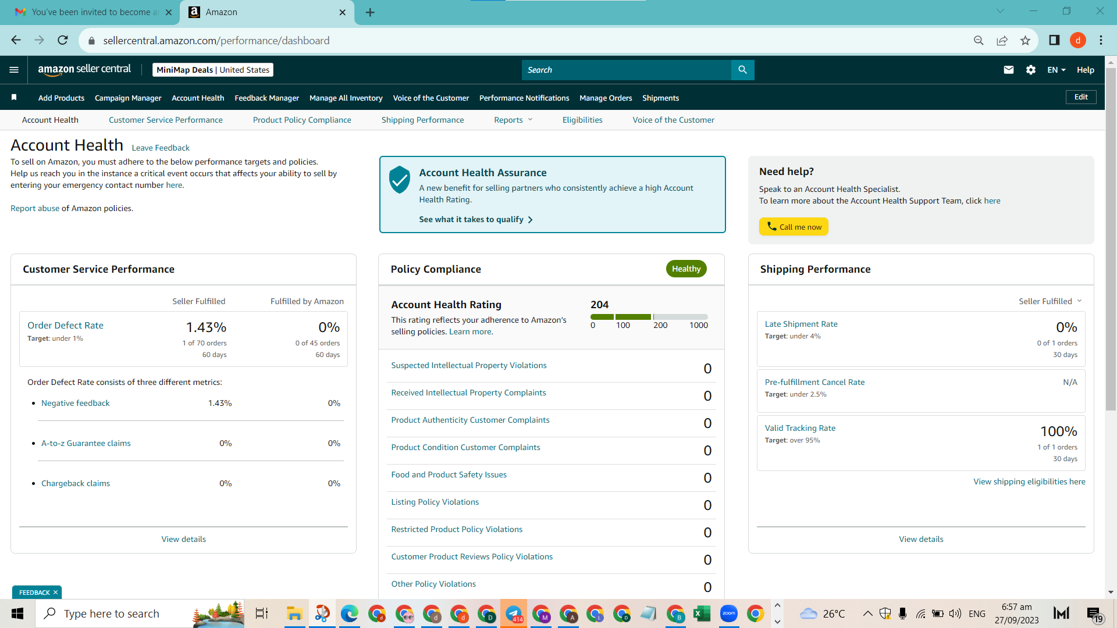
Task: Show hidden system tray icons
Action: click(867, 613)
